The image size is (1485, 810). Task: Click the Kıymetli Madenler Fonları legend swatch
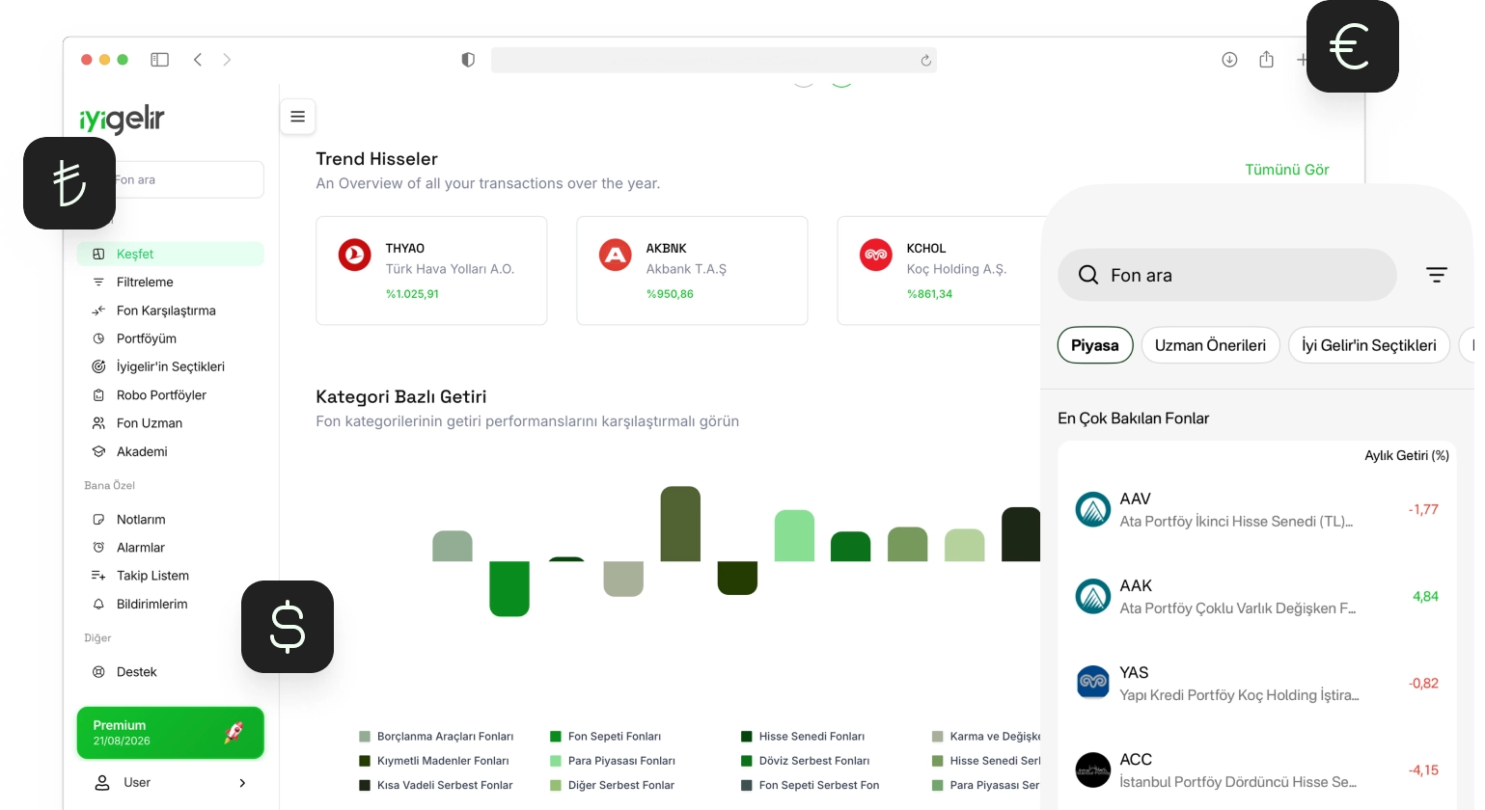tap(365, 761)
